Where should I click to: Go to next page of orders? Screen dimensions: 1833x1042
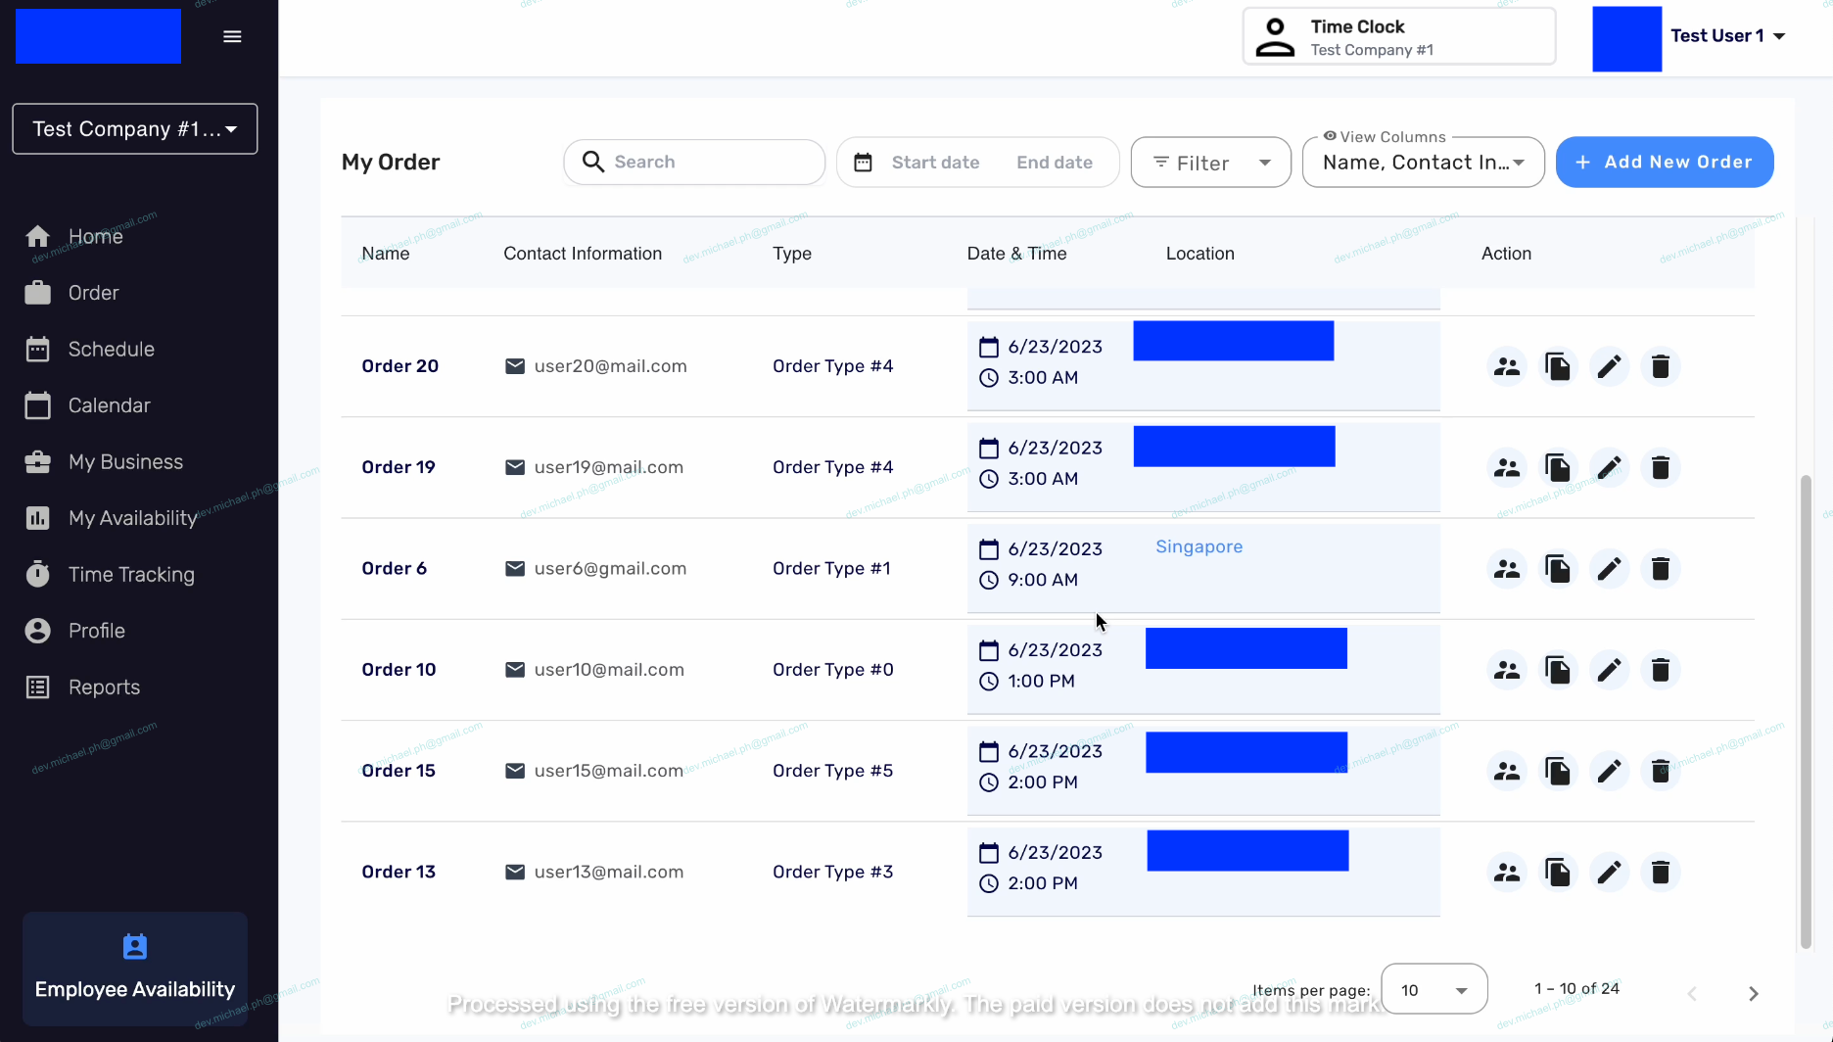tap(1753, 993)
